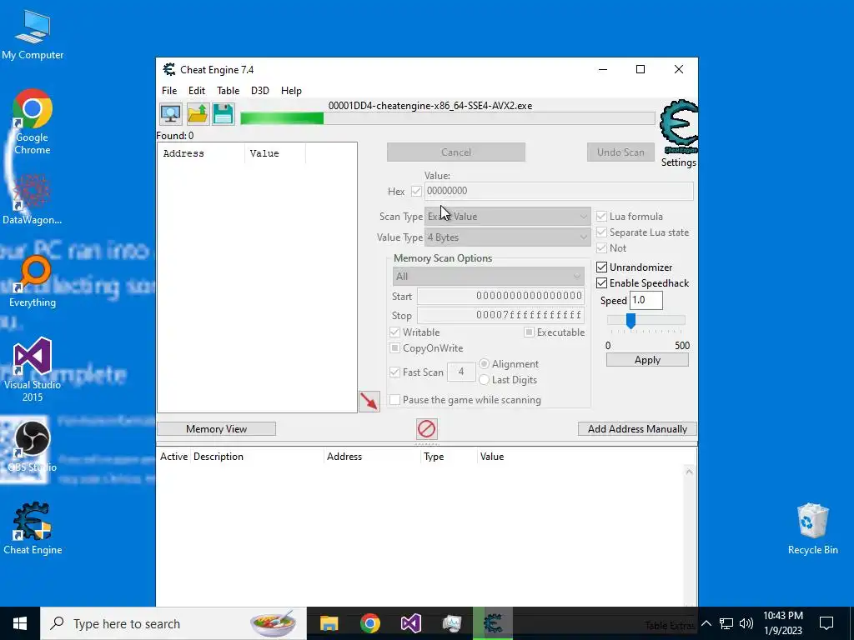Toggle Fast Scan checkbox
854x640 pixels.
pyautogui.click(x=394, y=372)
